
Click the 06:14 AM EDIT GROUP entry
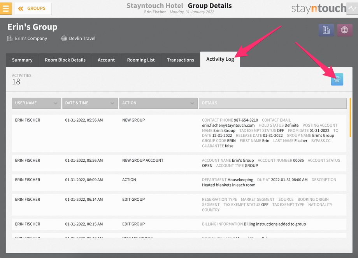(179, 205)
